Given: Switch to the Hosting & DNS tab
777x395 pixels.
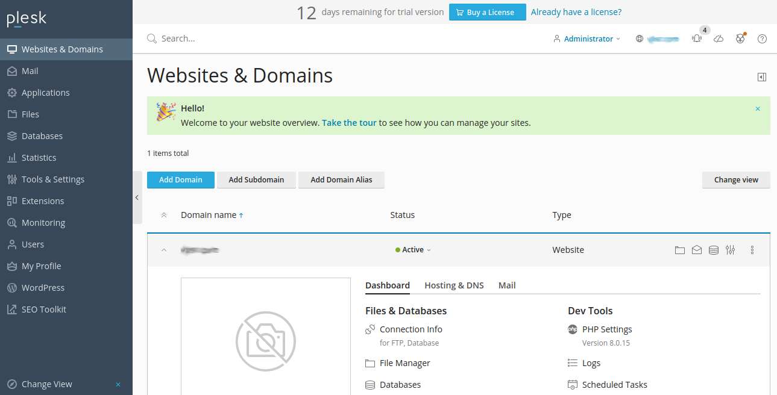Looking at the screenshot, I should 454,285.
